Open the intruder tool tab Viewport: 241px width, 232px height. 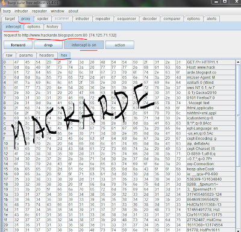coord(83,19)
